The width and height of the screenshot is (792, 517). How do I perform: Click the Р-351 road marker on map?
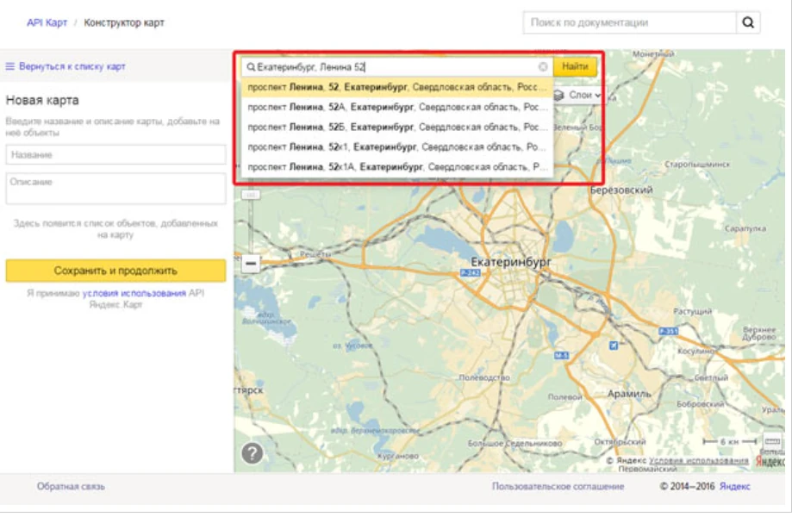point(668,331)
